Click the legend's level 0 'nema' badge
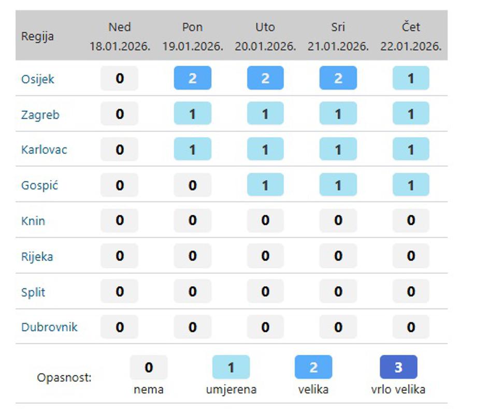487x409 pixels. [149, 368]
